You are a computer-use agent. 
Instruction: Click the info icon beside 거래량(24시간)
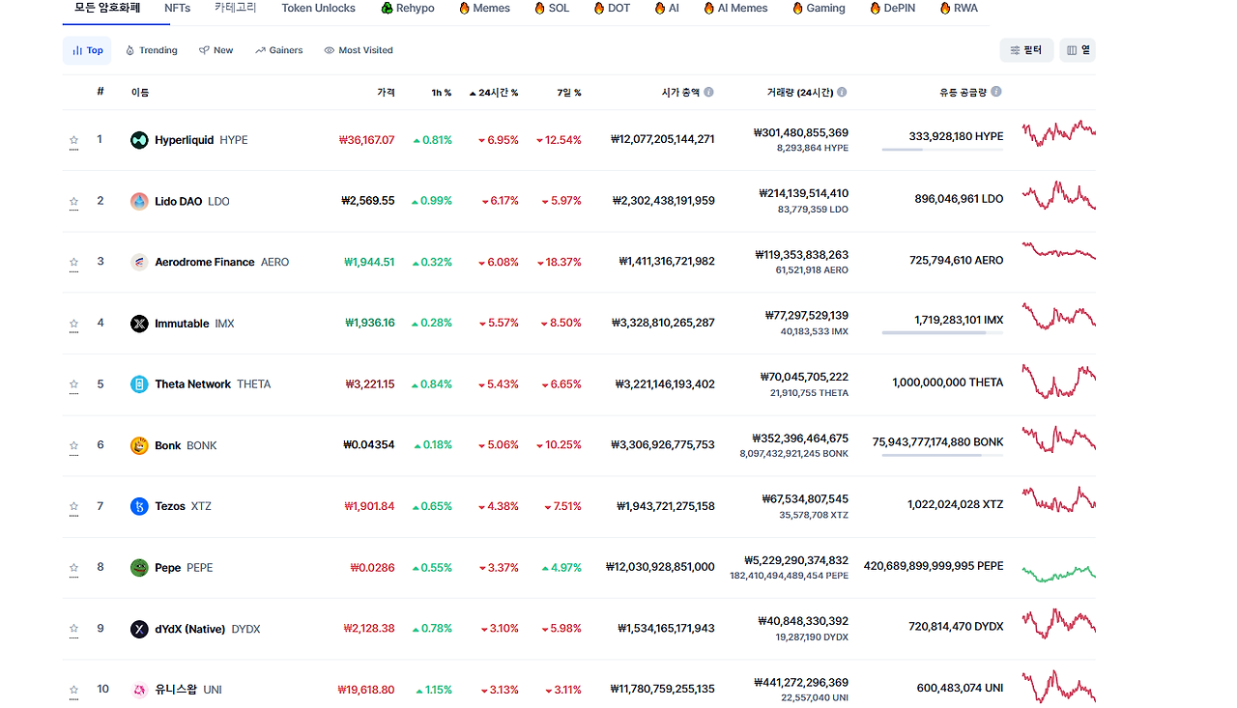[842, 92]
